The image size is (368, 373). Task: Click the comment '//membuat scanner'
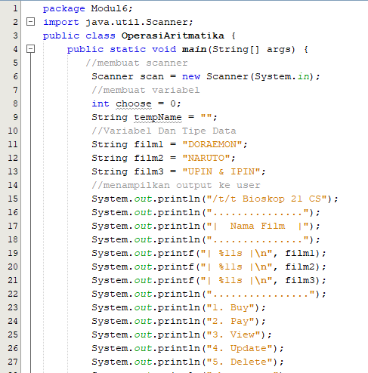(x=137, y=63)
